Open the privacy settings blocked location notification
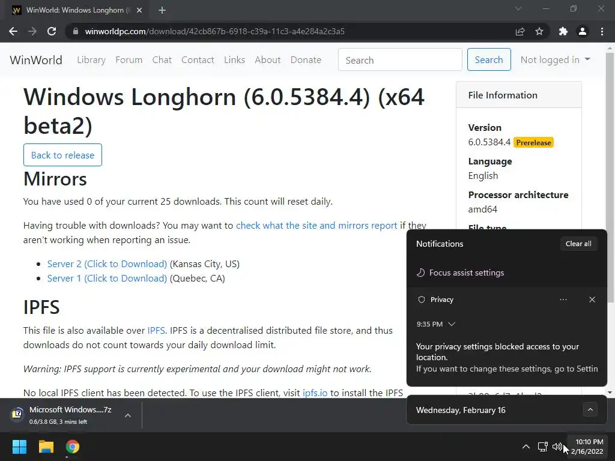 (x=507, y=358)
